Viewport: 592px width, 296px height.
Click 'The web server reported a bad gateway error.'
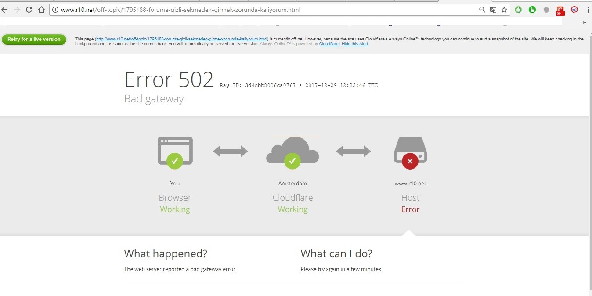tap(180, 269)
